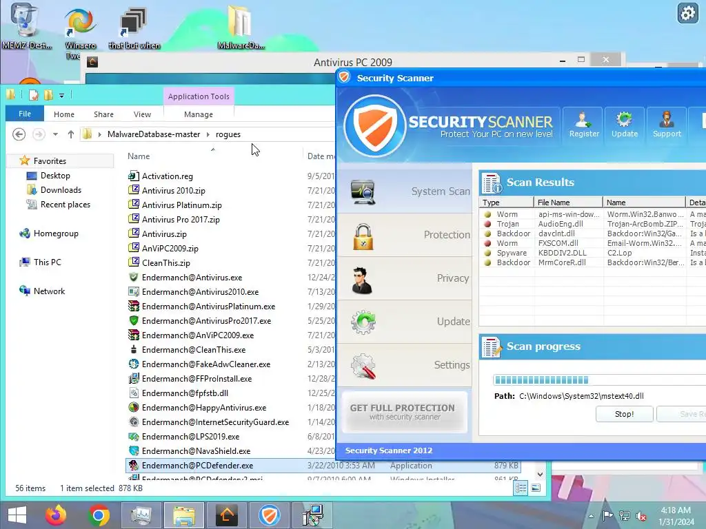Expand the breadcrumb chevron after MalwareDatabase-master
The height and width of the screenshot is (529, 706).
pyautogui.click(x=208, y=134)
